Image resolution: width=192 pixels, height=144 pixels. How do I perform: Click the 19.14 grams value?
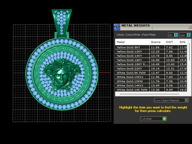155,68
